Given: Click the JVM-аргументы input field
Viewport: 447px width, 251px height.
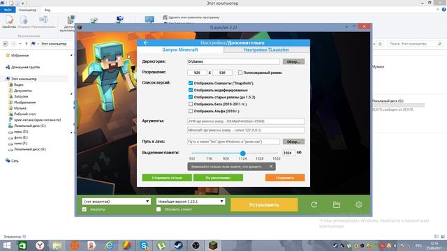Looking at the screenshot, I should click(246, 121).
